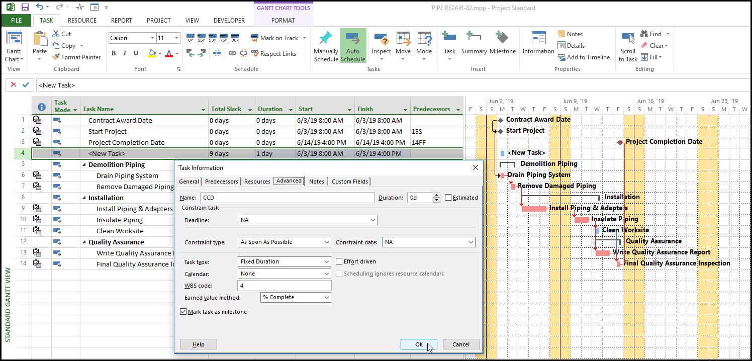Click the Cancel button in dialog

(460, 344)
